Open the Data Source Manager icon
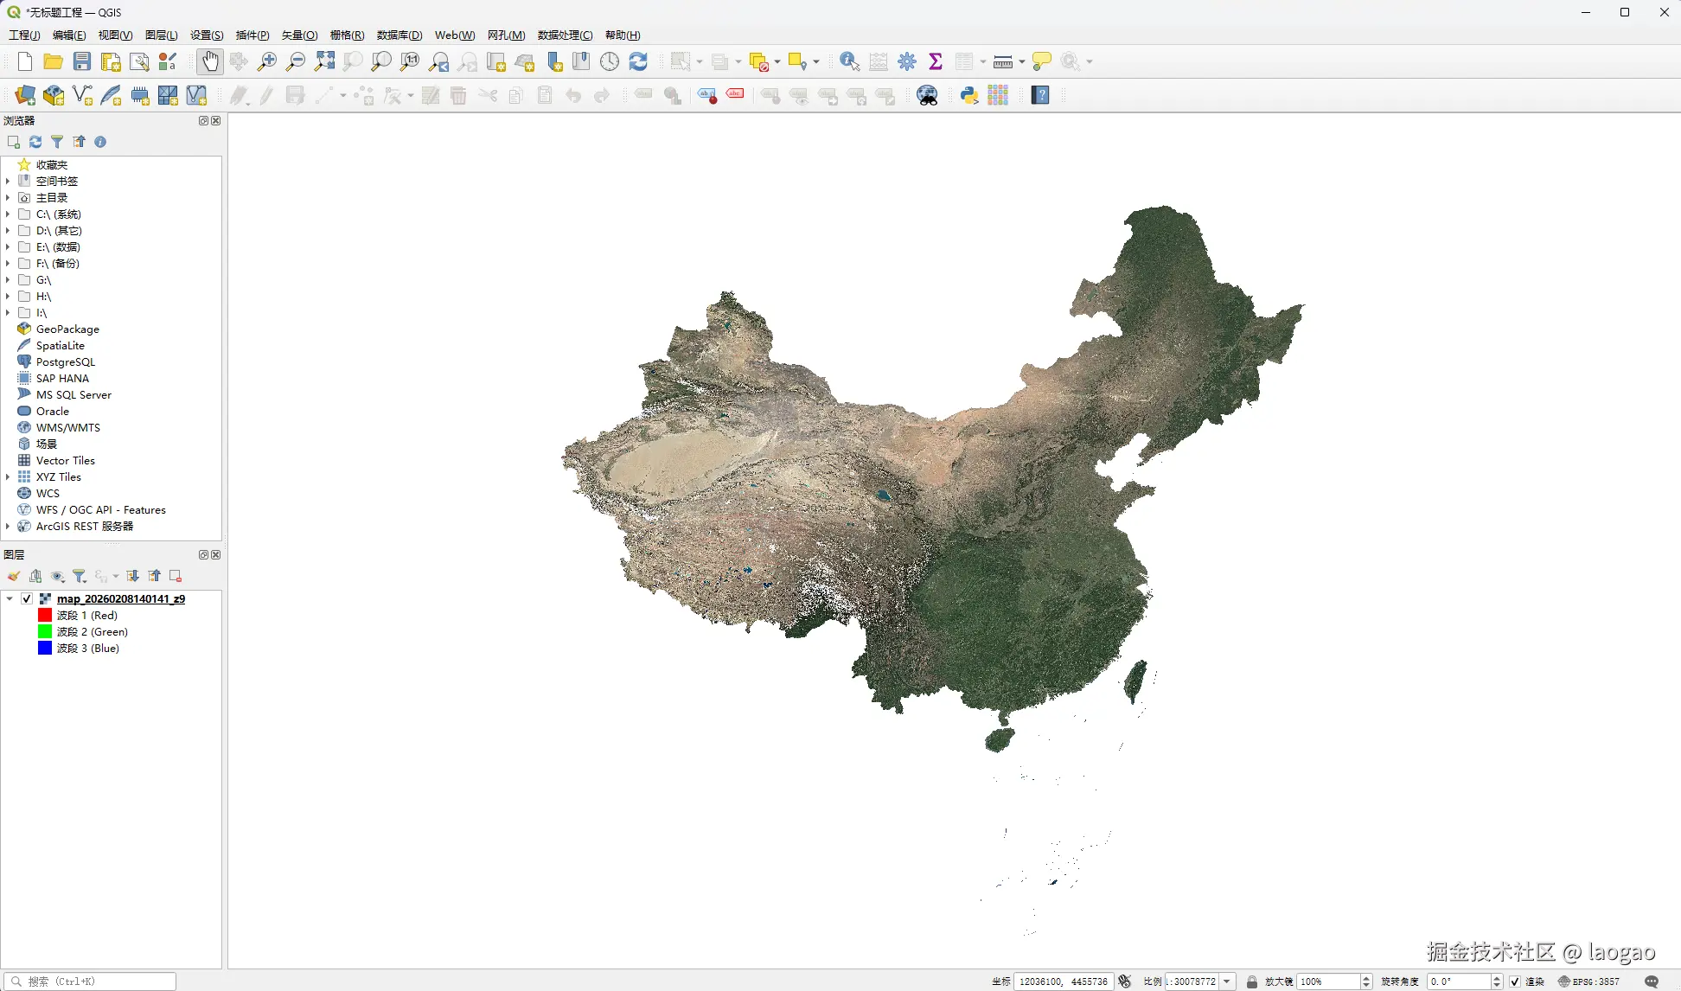1681x991 pixels. (25, 95)
